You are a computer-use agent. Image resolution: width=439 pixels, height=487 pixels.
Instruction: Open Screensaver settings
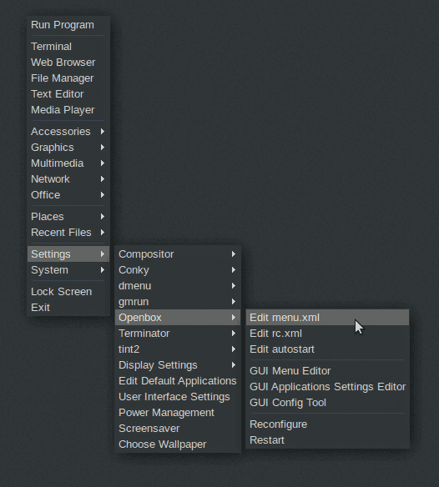coord(178,429)
